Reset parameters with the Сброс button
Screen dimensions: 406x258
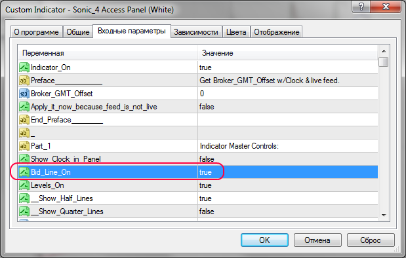pos(371,240)
